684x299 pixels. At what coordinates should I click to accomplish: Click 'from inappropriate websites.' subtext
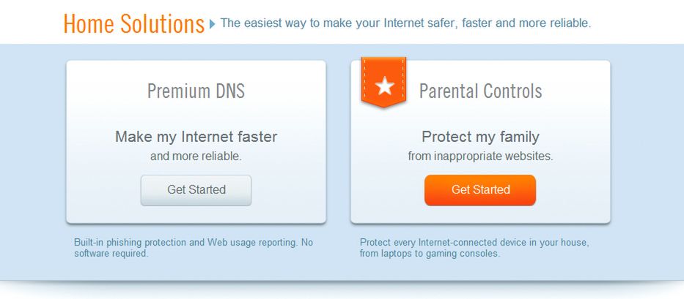click(x=480, y=156)
